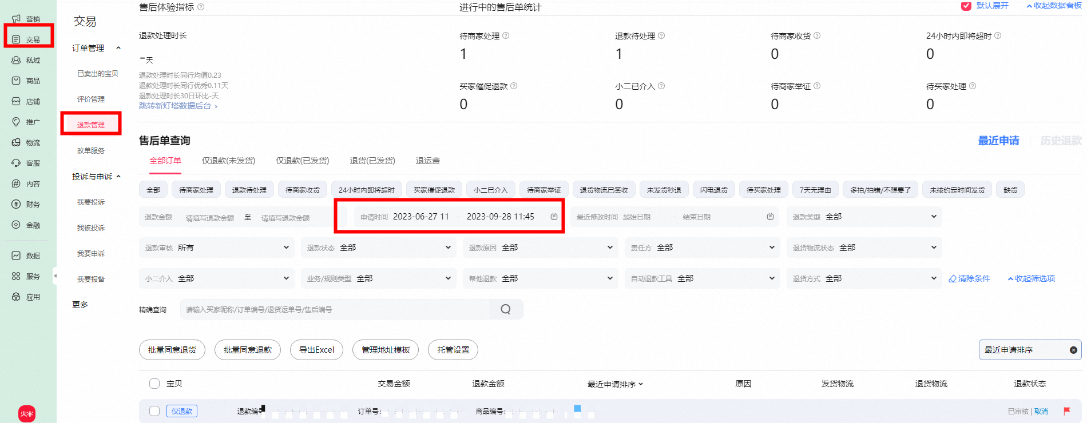Click 批量同意退款 button

click(248, 350)
